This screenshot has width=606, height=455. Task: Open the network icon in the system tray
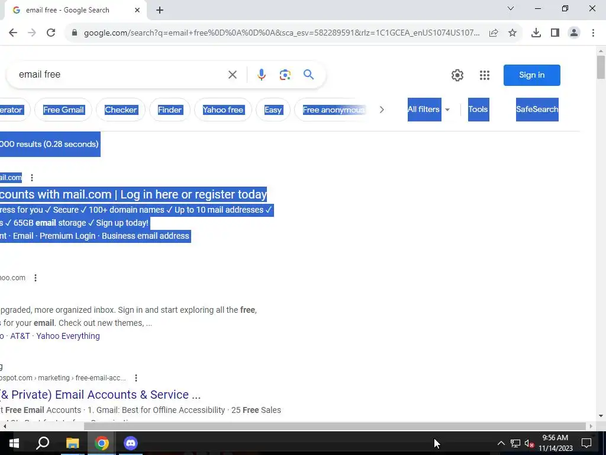515,443
